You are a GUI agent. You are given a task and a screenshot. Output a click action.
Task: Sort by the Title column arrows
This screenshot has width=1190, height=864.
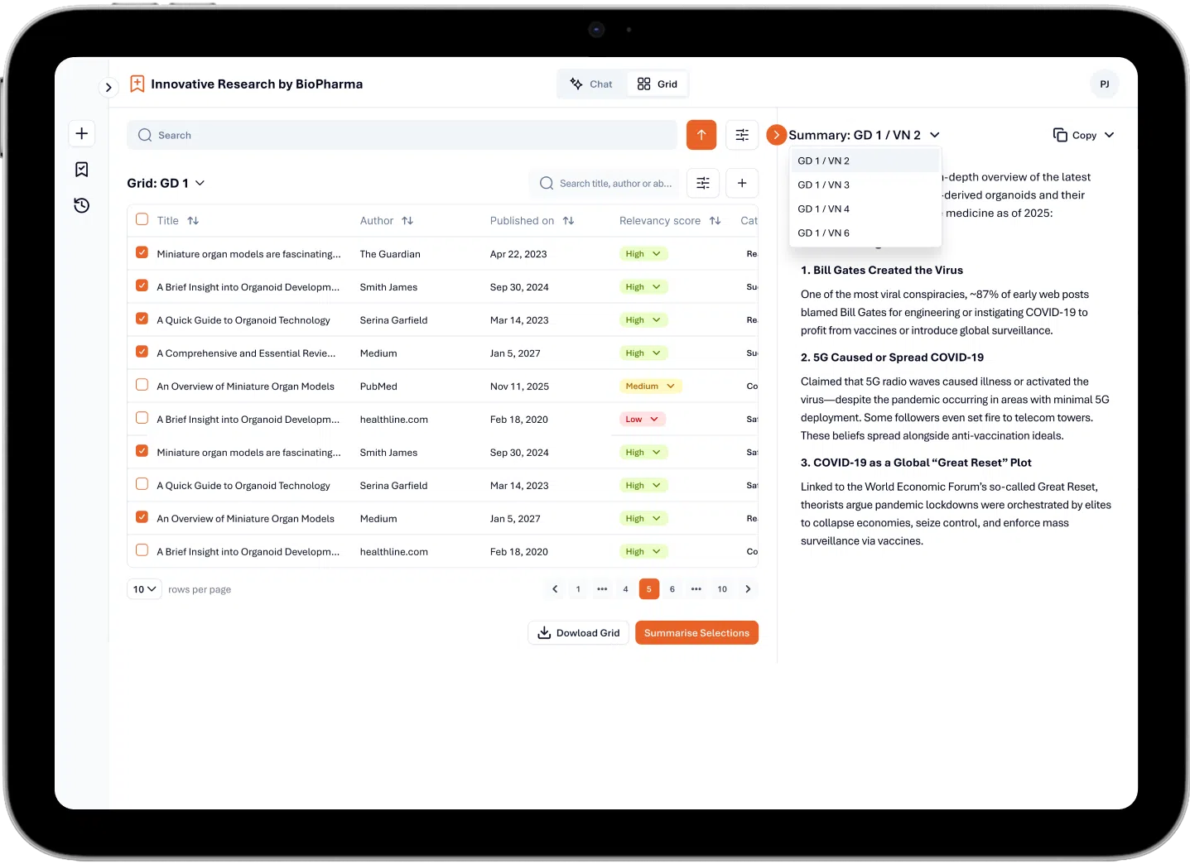(193, 220)
